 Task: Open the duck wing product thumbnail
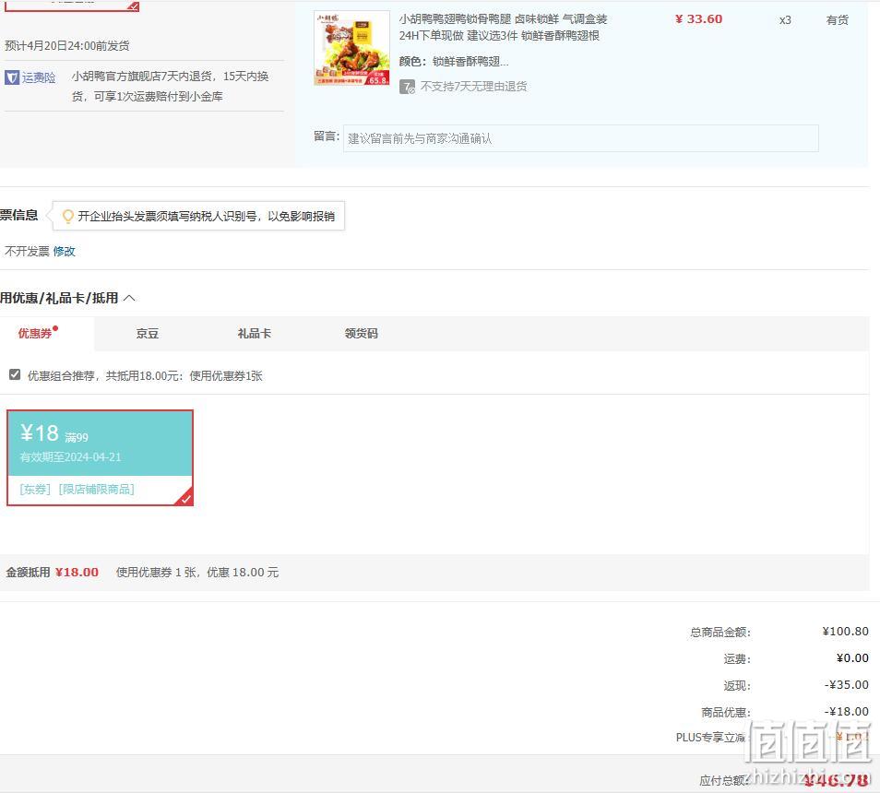pyautogui.click(x=351, y=48)
